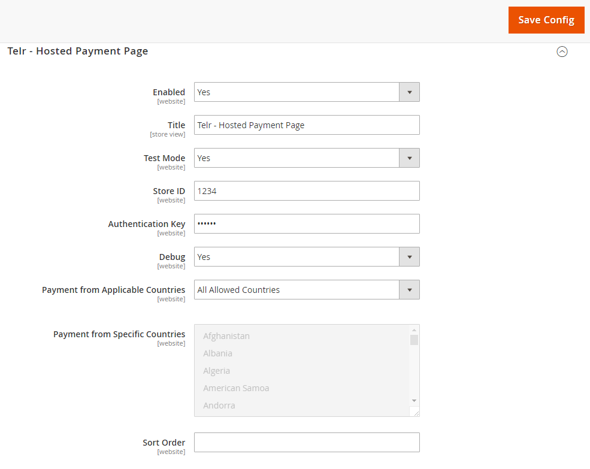Focus the Authentication Key field

[x=307, y=224]
